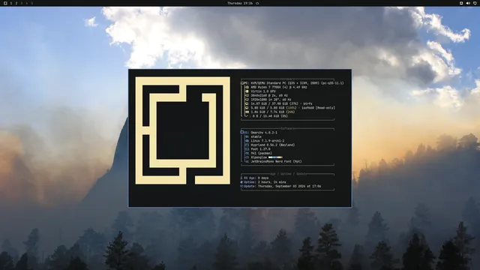The image size is (480, 270).
Task: Open the Omarchy menu icon in top bar
Action: coord(5,3)
